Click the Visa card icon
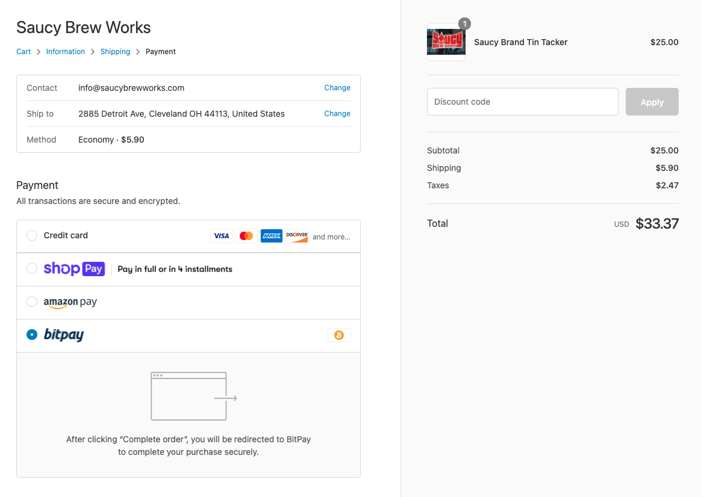 [221, 236]
